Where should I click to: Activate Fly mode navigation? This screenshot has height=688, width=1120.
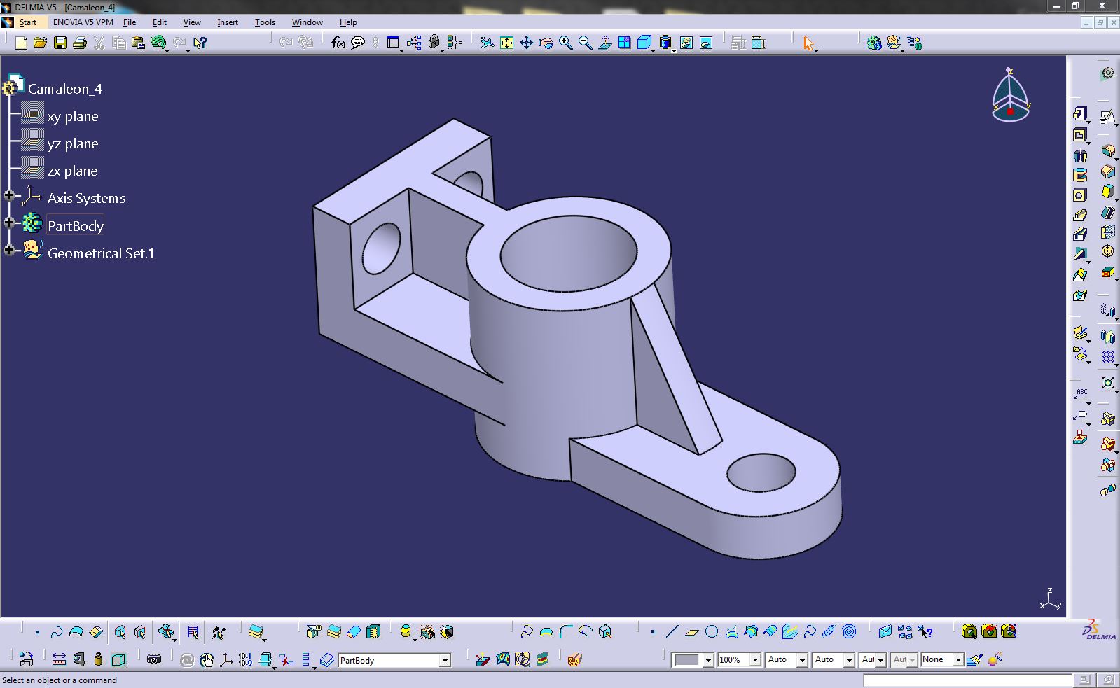[x=487, y=43]
